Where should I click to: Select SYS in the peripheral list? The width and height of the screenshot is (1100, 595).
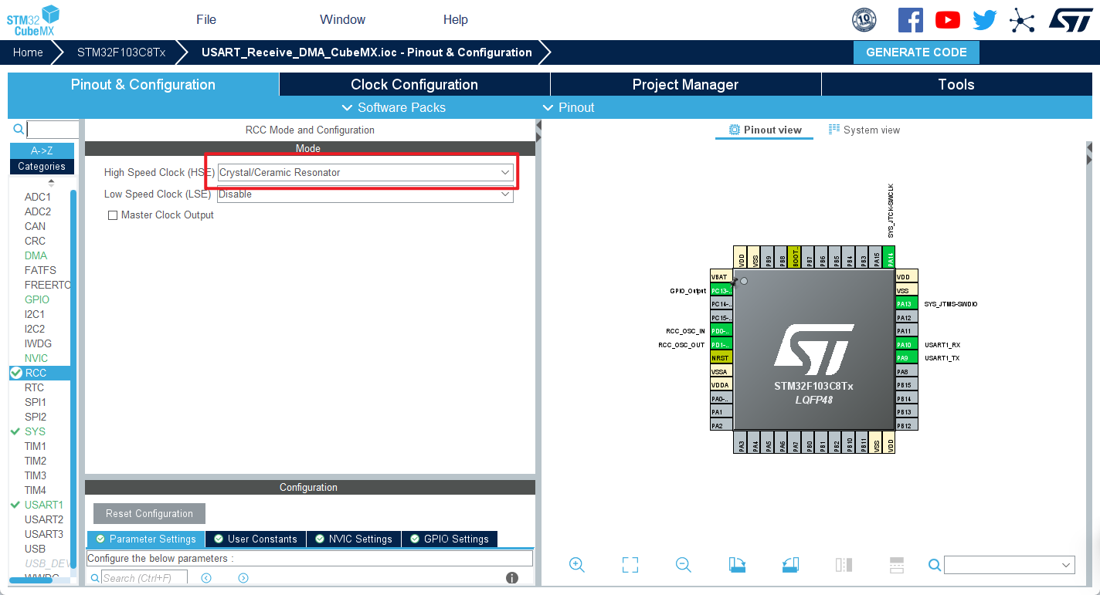coord(35,431)
